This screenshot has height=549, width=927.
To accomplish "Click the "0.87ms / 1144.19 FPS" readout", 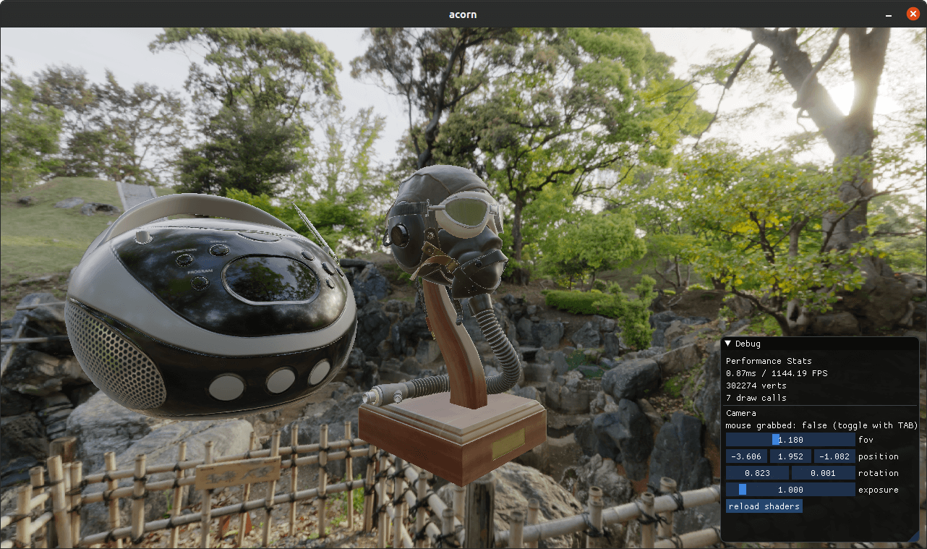I will (777, 373).
